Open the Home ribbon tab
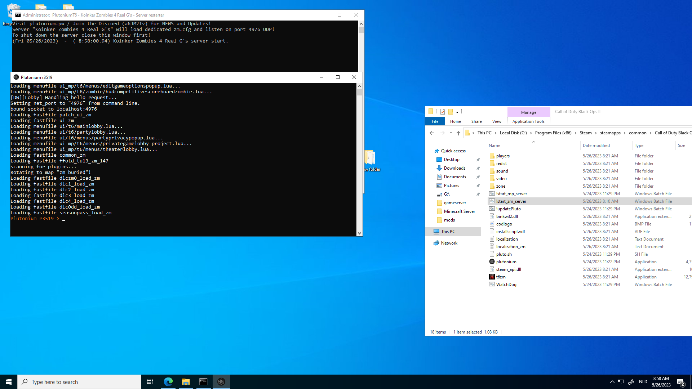 (455, 121)
